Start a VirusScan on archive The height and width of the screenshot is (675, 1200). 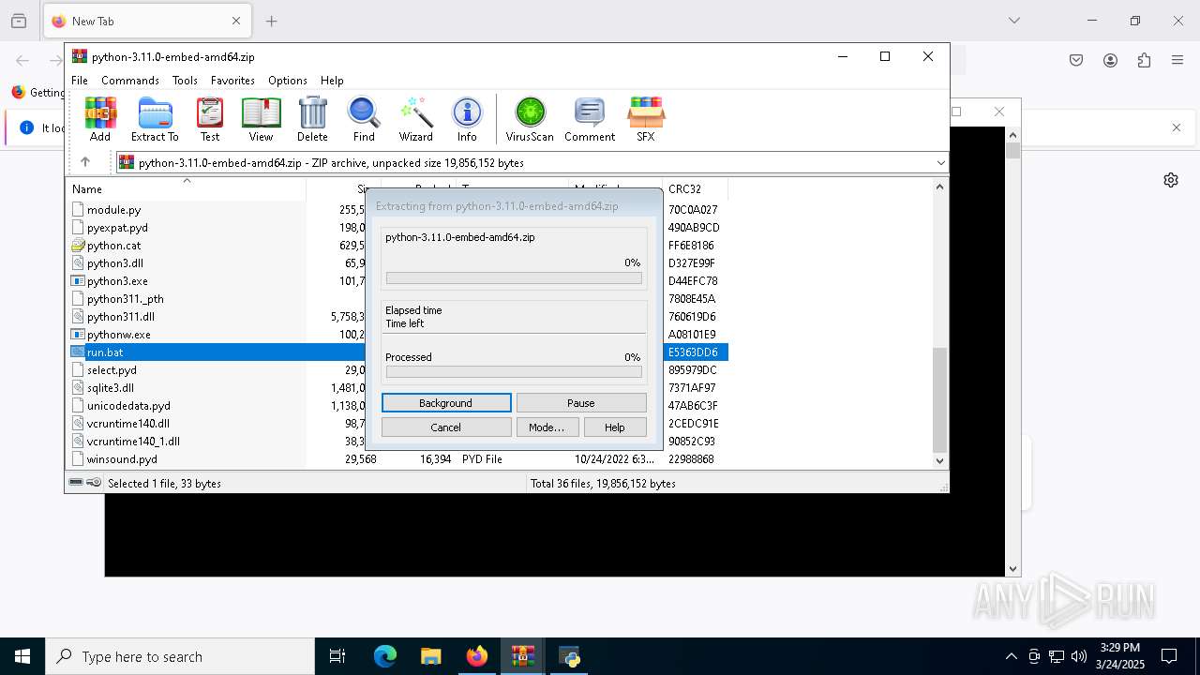coord(530,119)
